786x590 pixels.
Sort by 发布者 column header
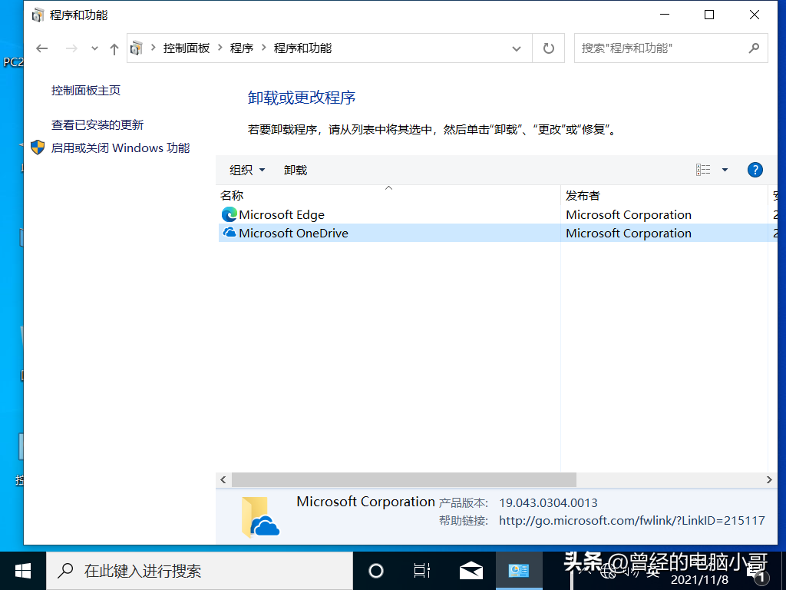pyautogui.click(x=664, y=195)
